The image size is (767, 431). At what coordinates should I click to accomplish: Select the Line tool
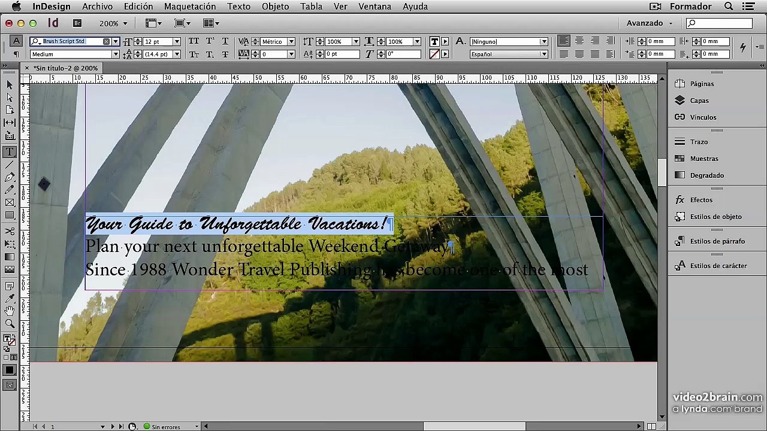coord(10,165)
